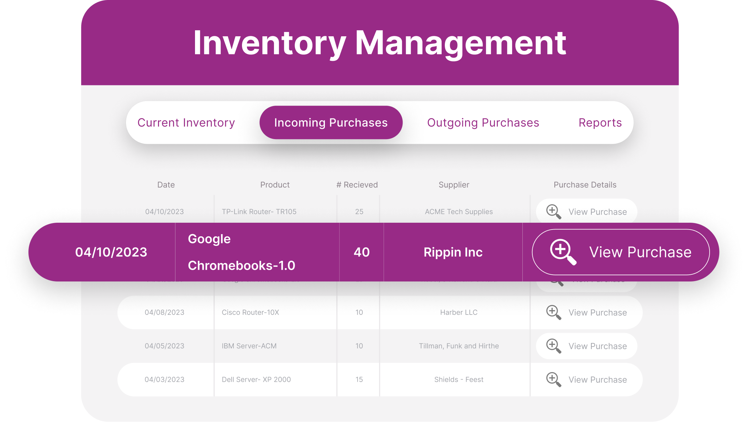Image resolution: width=748 pixels, height=422 pixels.
Task: Switch to Current Inventory tab
Action: pos(186,123)
